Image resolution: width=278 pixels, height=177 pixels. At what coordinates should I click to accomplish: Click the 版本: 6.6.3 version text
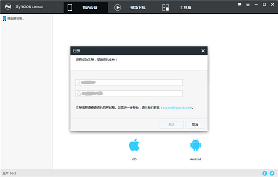pos(9,173)
